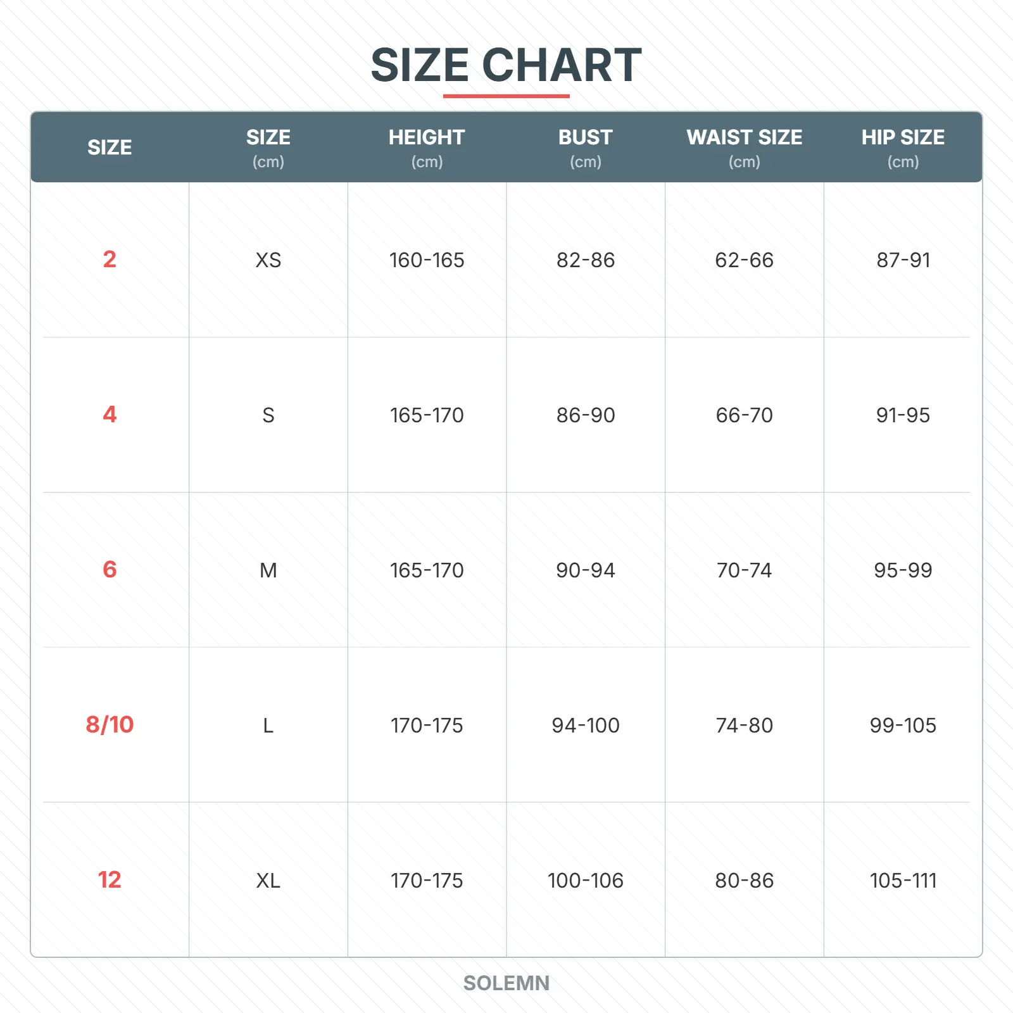Select the red size 4 cell
1013x1013 pixels.
click(110, 414)
